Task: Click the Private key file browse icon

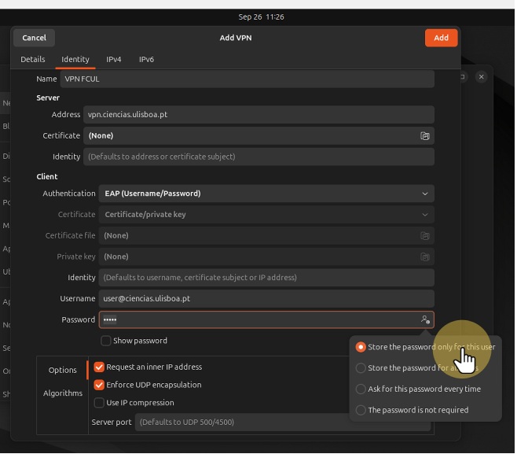Action: point(424,257)
